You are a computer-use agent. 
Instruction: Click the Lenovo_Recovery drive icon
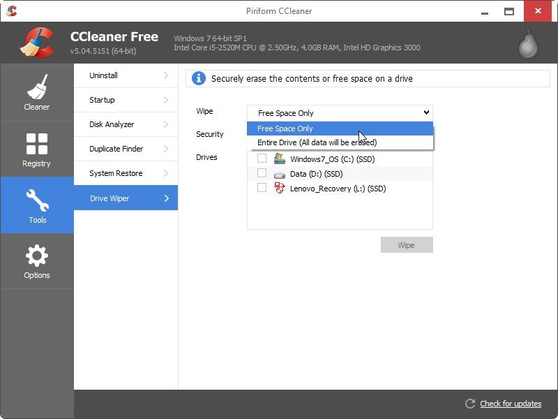tap(280, 188)
